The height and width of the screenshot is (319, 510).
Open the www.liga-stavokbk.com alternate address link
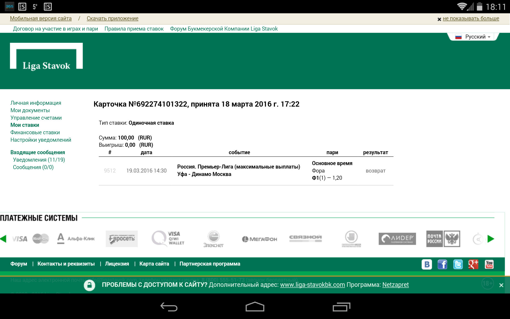coord(312,285)
